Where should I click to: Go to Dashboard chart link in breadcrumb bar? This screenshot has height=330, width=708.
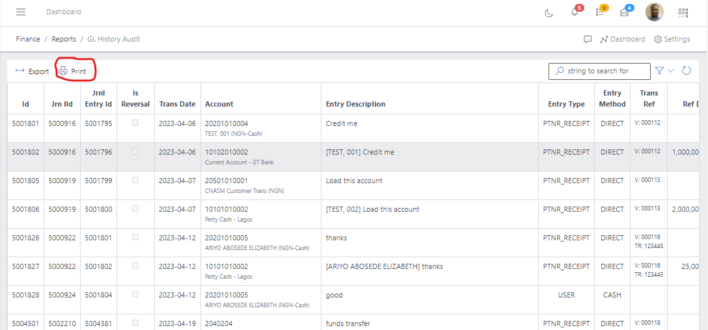pyautogui.click(x=622, y=39)
